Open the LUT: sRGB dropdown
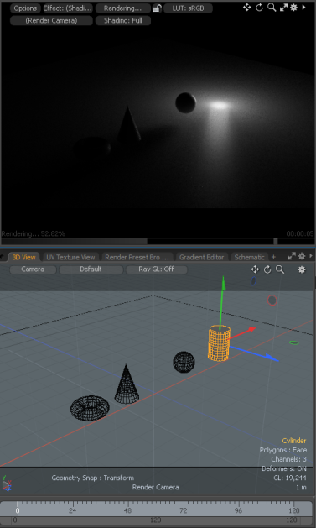Image resolution: width=316 pixels, height=528 pixels. pyautogui.click(x=189, y=8)
